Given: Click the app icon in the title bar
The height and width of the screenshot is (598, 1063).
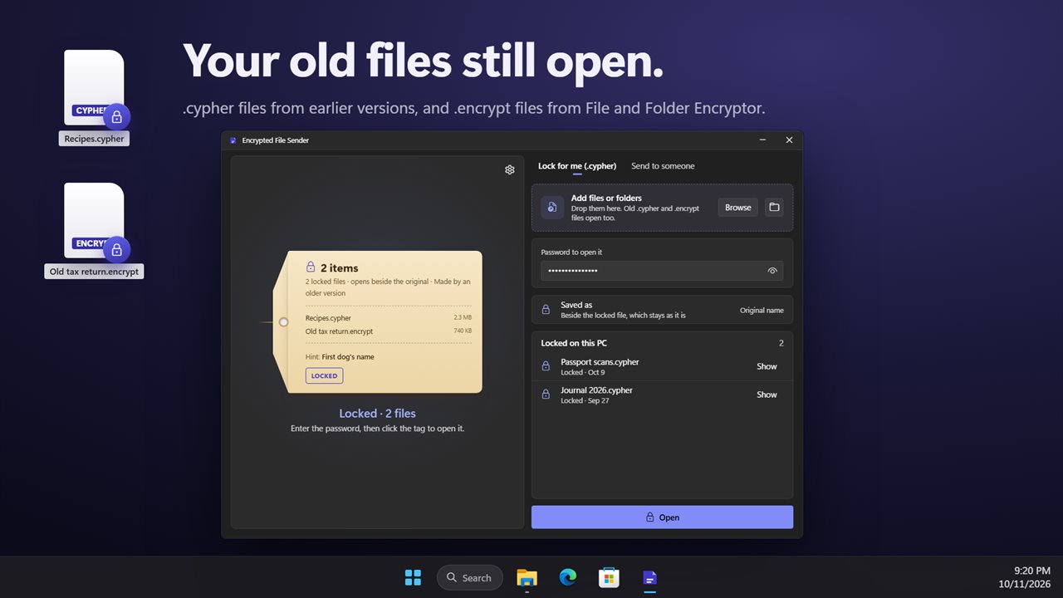Looking at the screenshot, I should coord(233,140).
